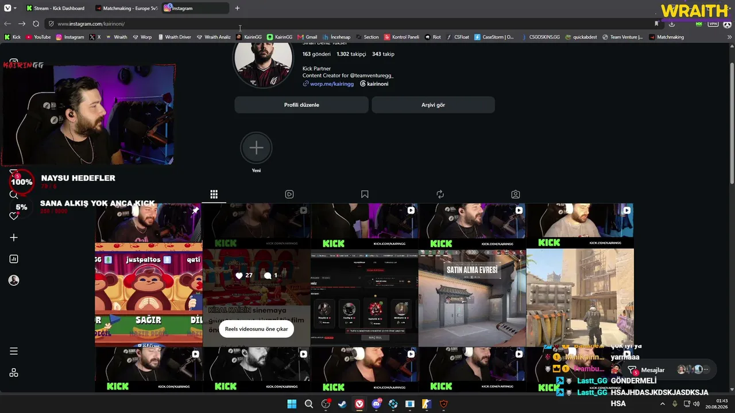This screenshot has width=735, height=413.
Task: Toggle the VPN badge in toolbar
Action: point(713,24)
